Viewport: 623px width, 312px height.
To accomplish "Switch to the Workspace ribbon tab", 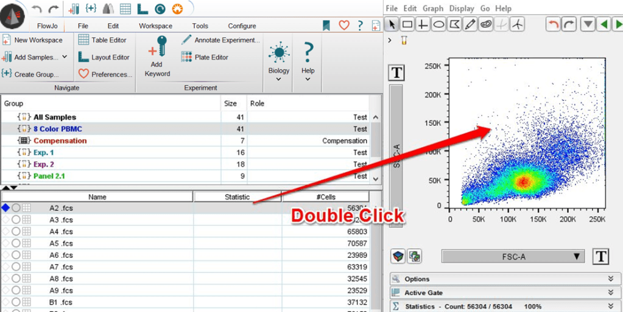I will (x=155, y=26).
